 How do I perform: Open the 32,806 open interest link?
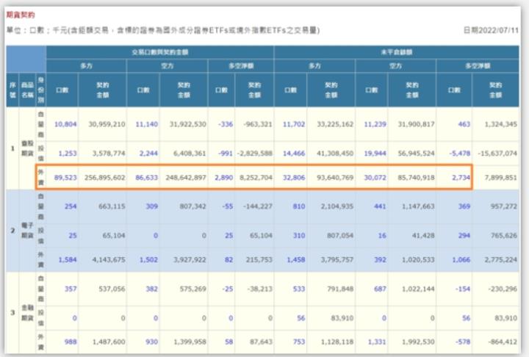[x=294, y=178]
